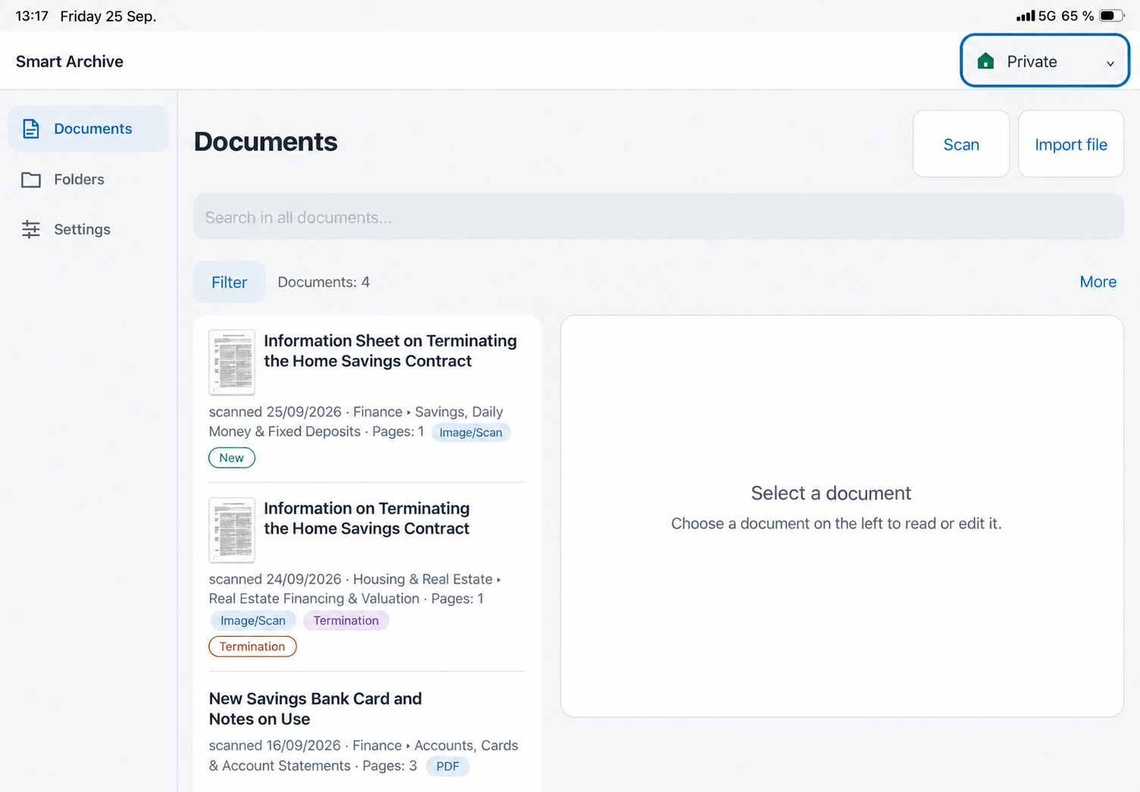Click the scanned 16/09/2026 metadata line
The image size is (1140, 792).
click(x=364, y=756)
